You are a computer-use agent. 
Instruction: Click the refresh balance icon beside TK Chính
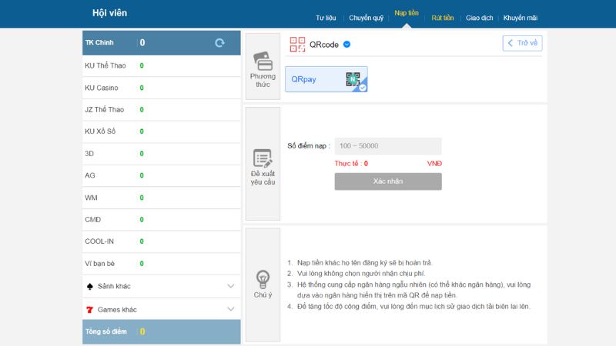(x=219, y=43)
